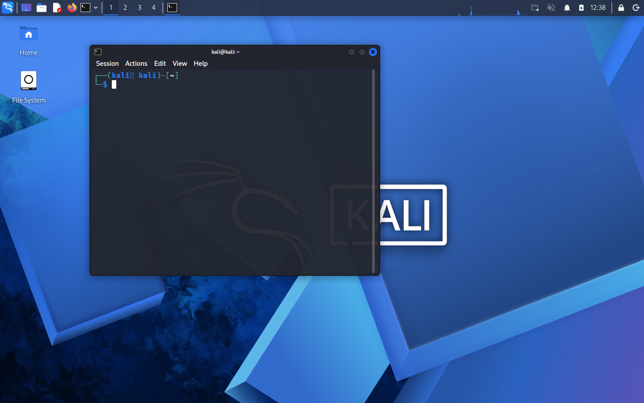644x403 pixels.
Task: Switch to workspace 3
Action: [x=140, y=8]
